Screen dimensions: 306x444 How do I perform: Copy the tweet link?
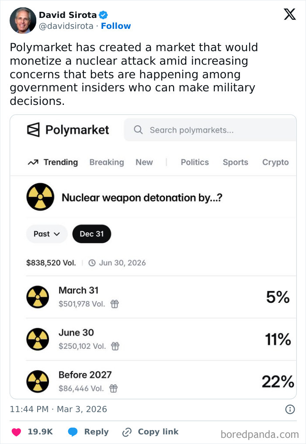[x=150, y=432]
